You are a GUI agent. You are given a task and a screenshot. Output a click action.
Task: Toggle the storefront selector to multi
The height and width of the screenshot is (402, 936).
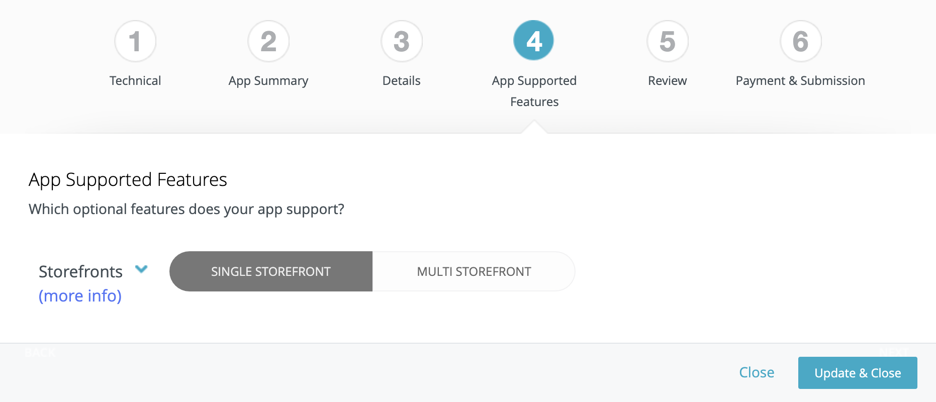[473, 271]
